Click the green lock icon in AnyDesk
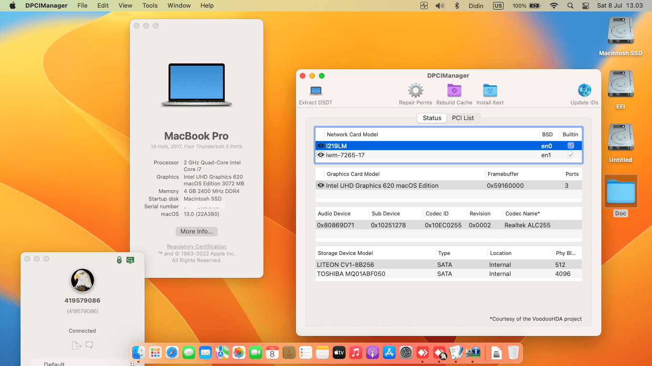652x366 pixels. coord(119,260)
